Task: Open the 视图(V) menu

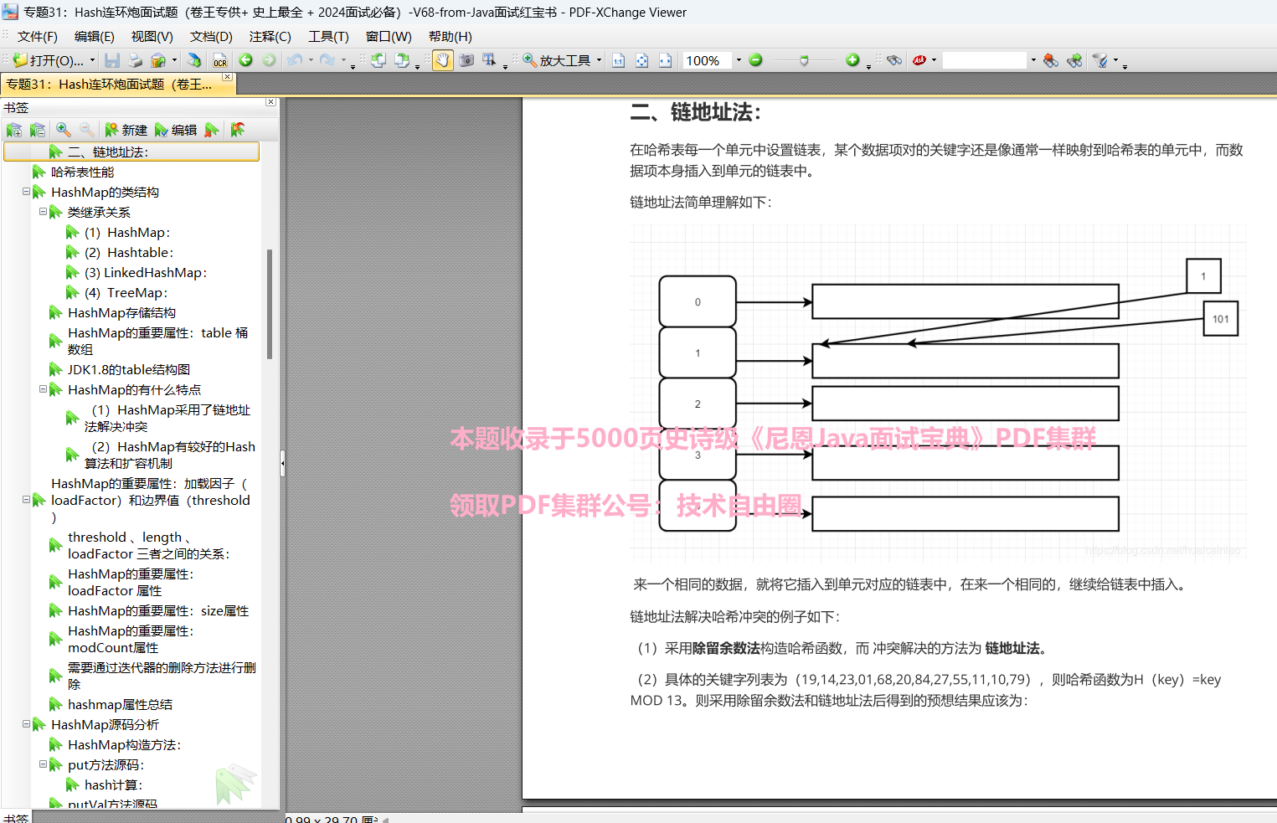Action: (x=152, y=37)
